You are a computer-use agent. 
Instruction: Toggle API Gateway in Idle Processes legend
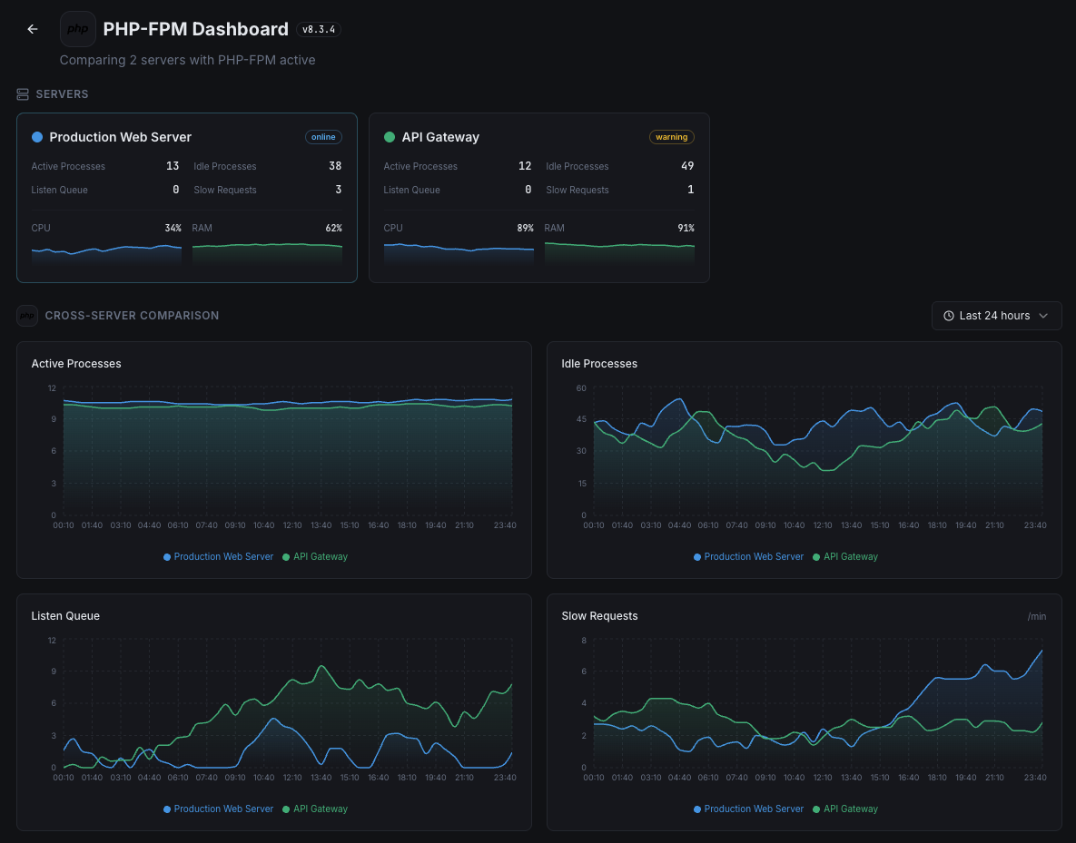point(845,556)
